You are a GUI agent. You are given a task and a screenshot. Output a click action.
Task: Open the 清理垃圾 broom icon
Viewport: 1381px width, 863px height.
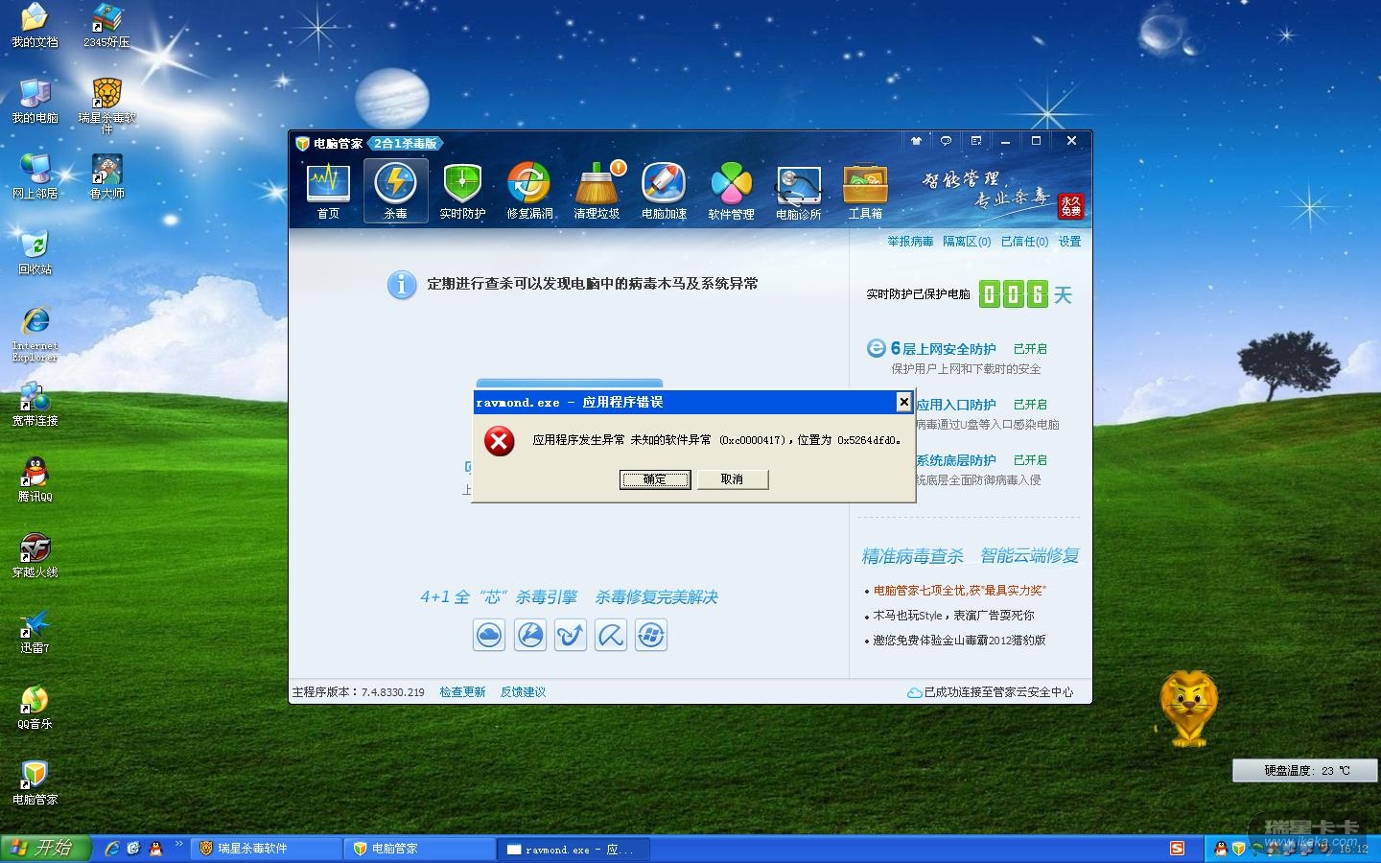(x=597, y=191)
